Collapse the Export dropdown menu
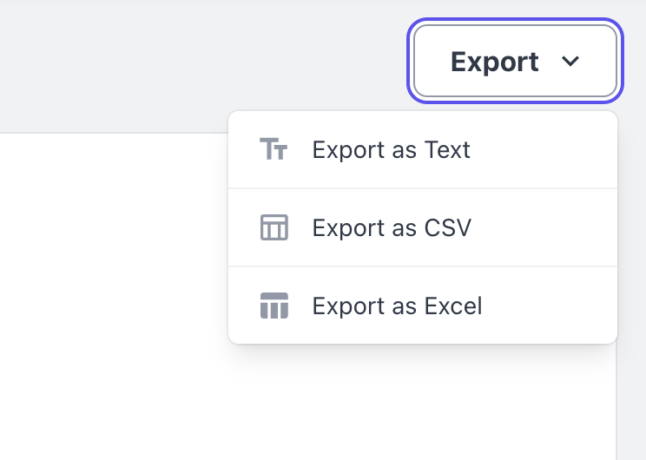 click(515, 61)
